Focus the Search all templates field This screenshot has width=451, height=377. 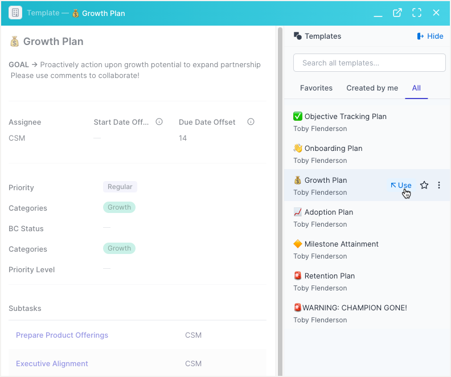pyautogui.click(x=370, y=63)
